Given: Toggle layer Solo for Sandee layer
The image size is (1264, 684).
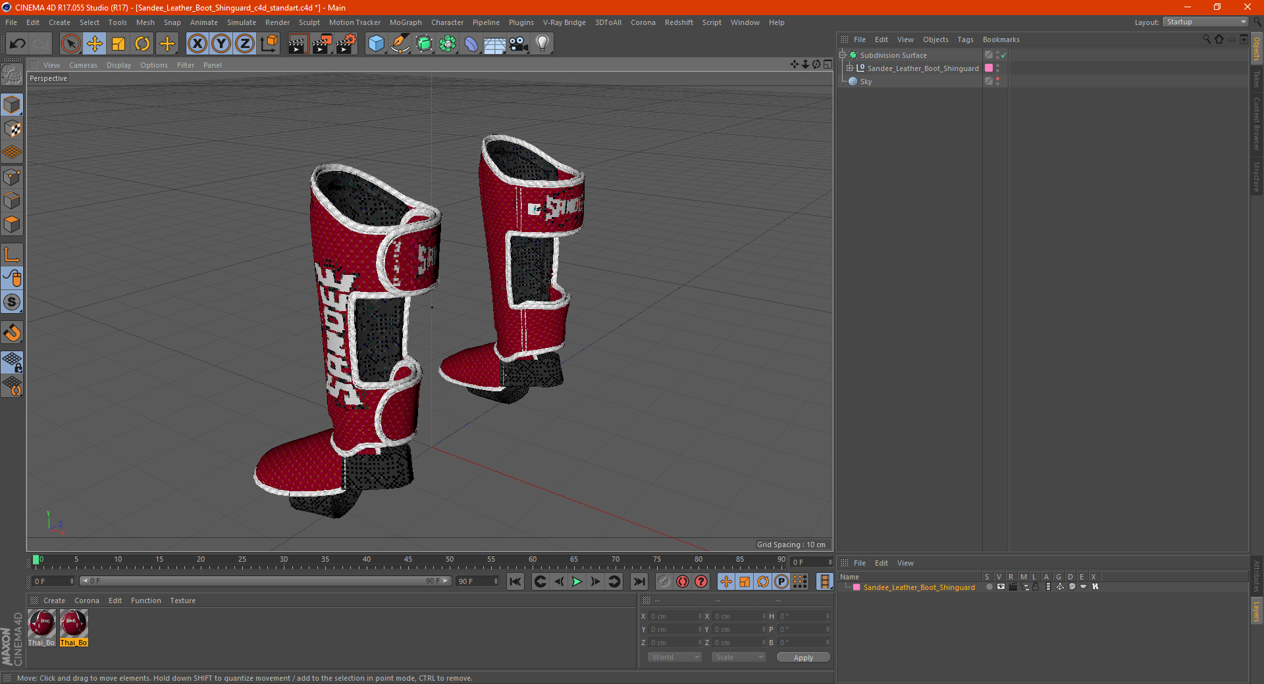Looking at the screenshot, I should (989, 587).
